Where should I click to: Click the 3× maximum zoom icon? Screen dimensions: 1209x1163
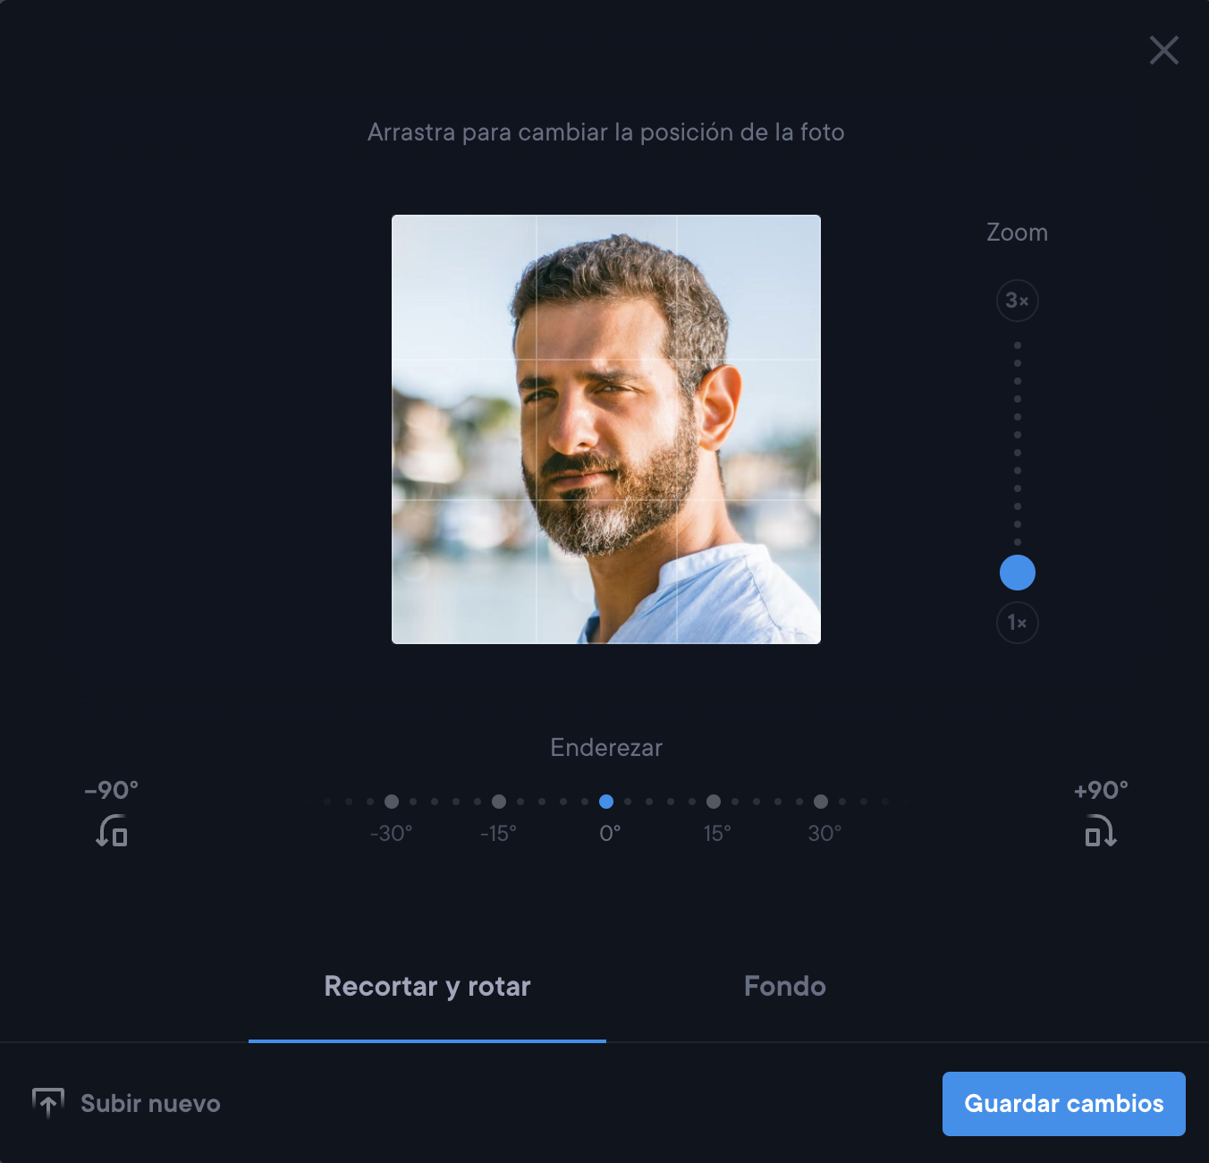pos(1017,301)
